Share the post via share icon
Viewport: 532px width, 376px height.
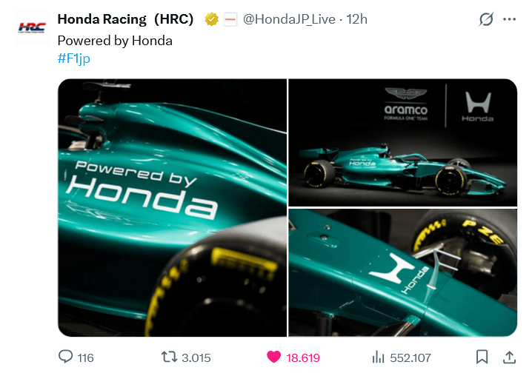[x=509, y=357]
